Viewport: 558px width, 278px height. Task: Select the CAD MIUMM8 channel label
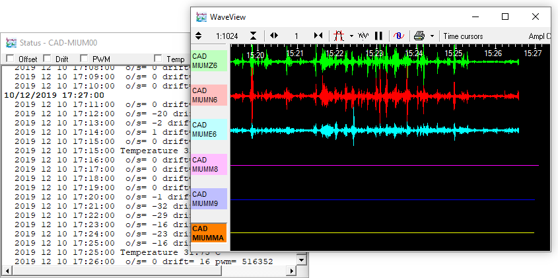(209, 164)
